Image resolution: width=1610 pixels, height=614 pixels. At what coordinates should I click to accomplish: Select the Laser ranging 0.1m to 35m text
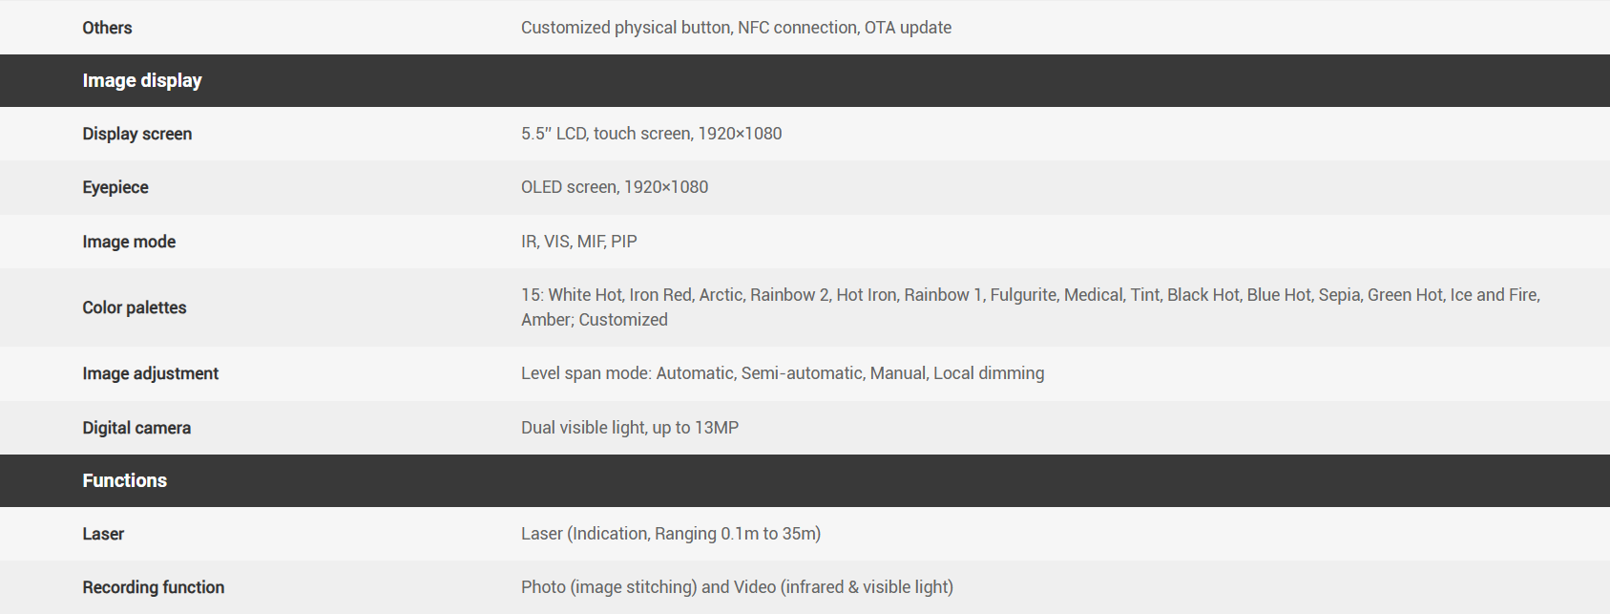coord(671,534)
